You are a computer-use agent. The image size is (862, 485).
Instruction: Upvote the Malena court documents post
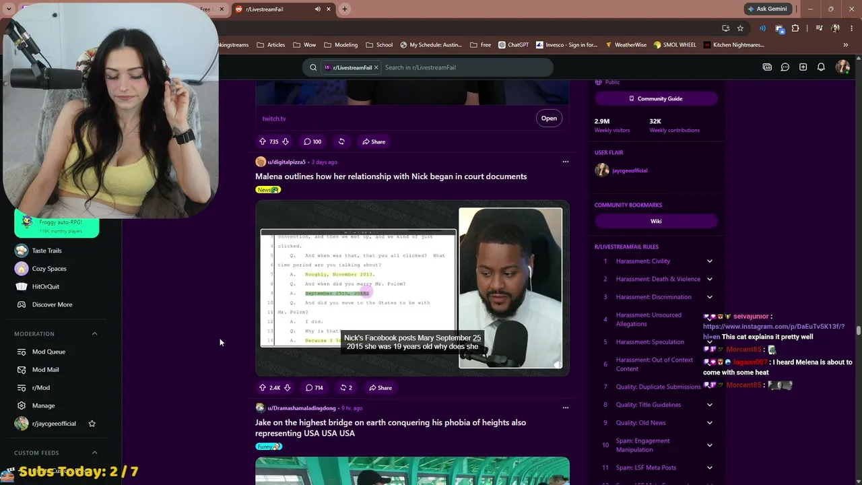tap(263, 387)
